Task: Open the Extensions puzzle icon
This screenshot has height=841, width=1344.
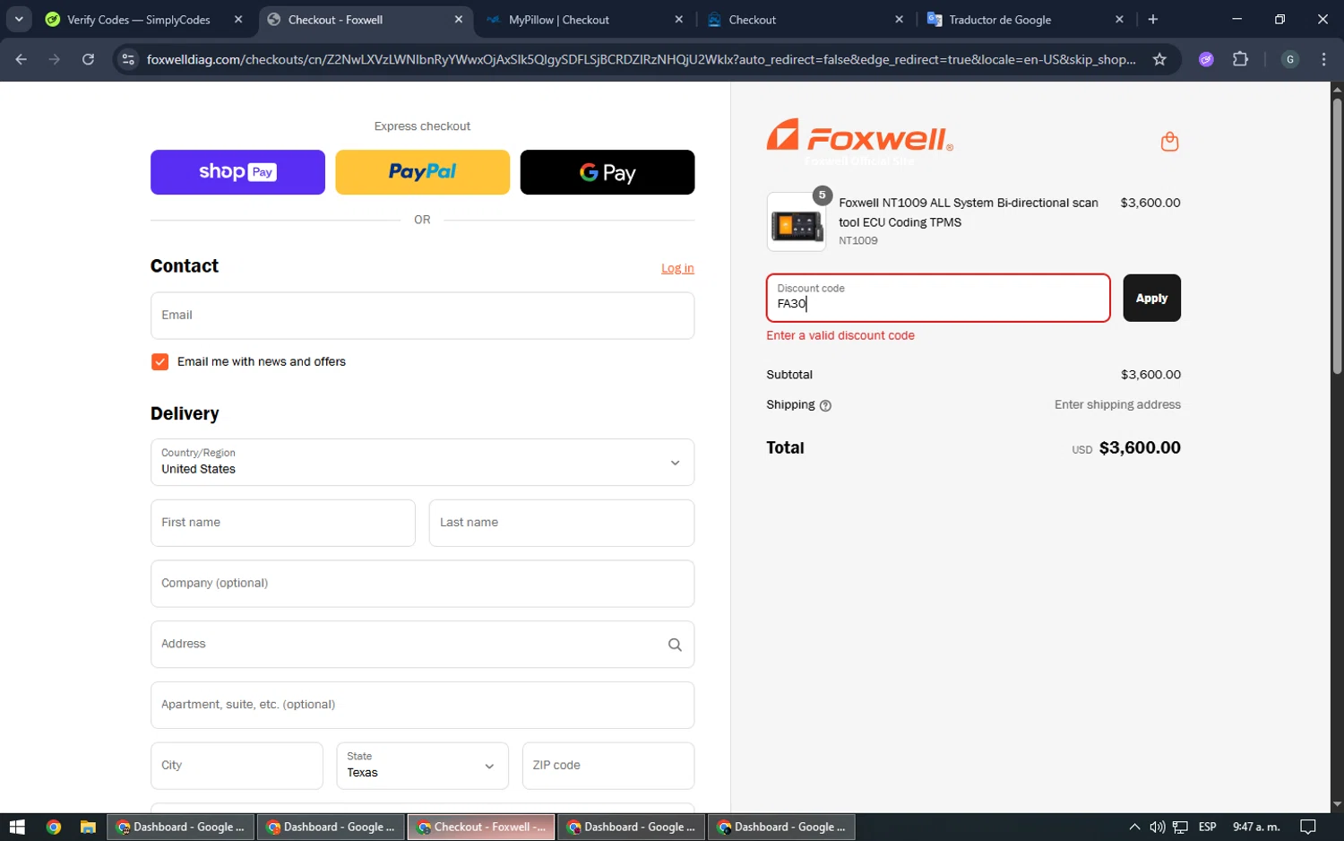Action: click(1240, 59)
